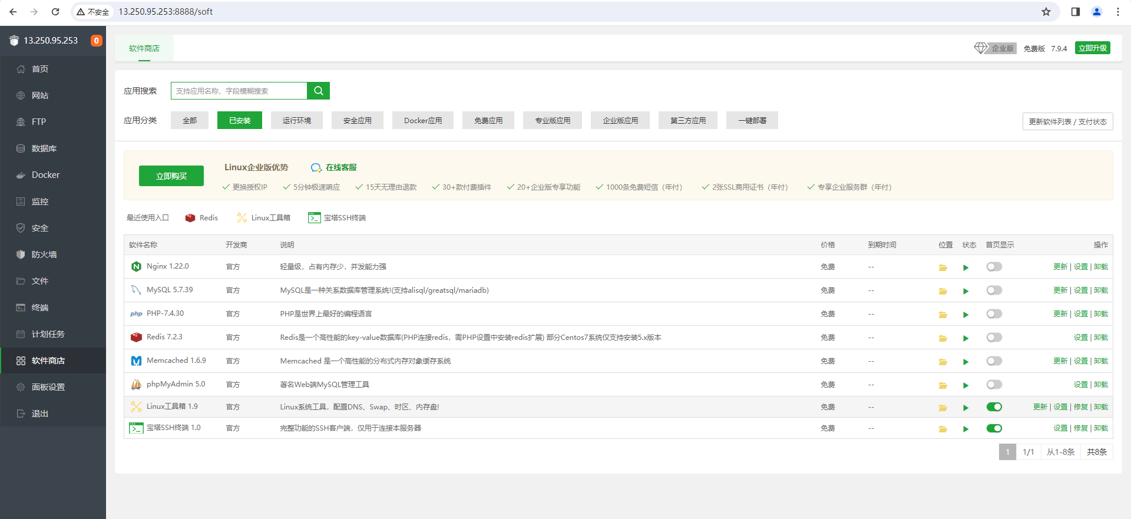Click the 企业版 diamond badge

(x=995, y=48)
